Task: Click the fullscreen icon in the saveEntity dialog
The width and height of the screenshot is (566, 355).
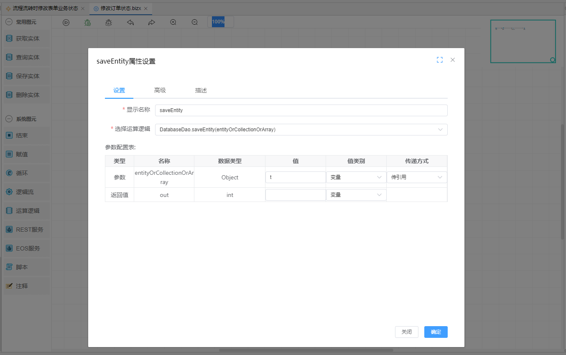Action: pyautogui.click(x=439, y=60)
